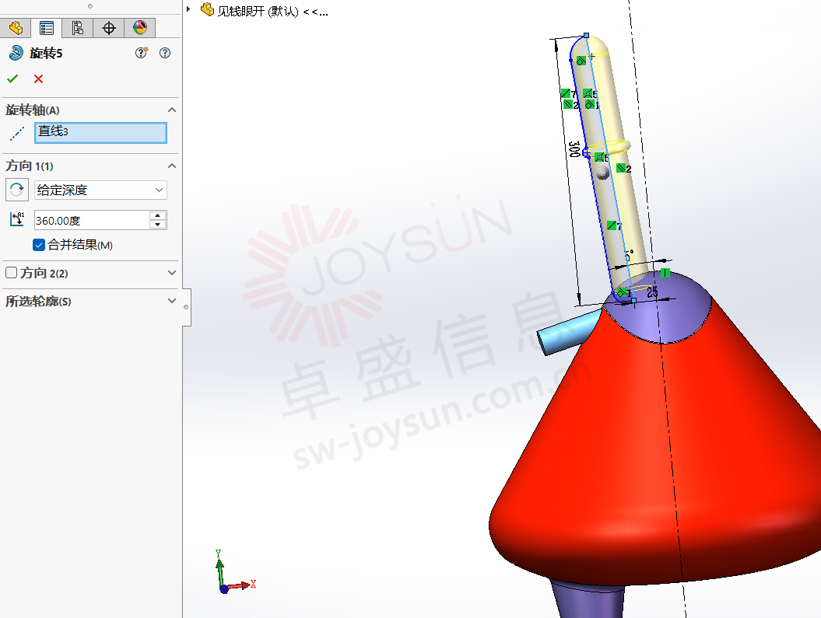Cancel revolve with red X

point(38,79)
